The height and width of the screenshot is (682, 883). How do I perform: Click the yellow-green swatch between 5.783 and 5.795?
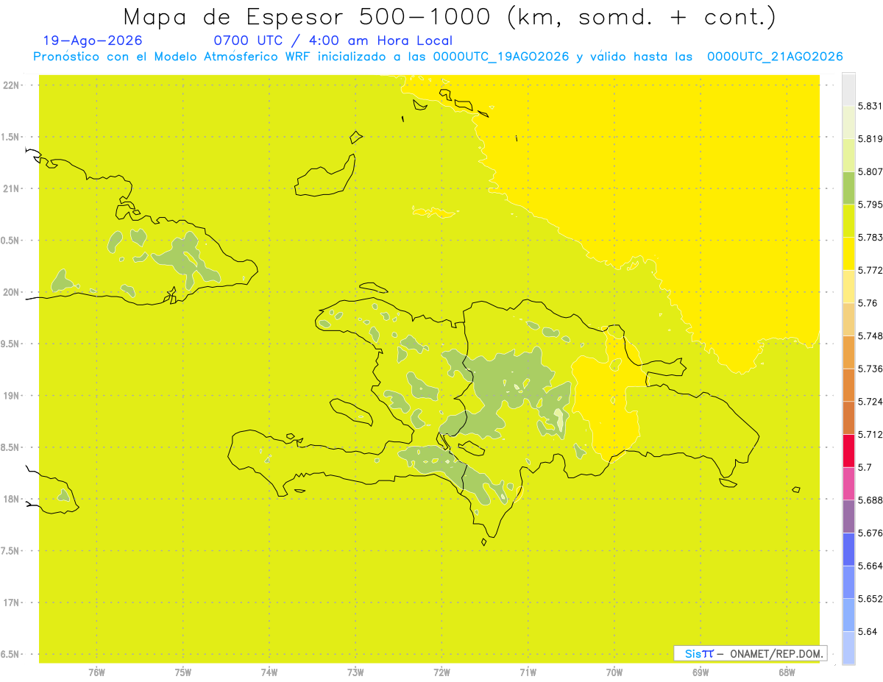coord(848,221)
